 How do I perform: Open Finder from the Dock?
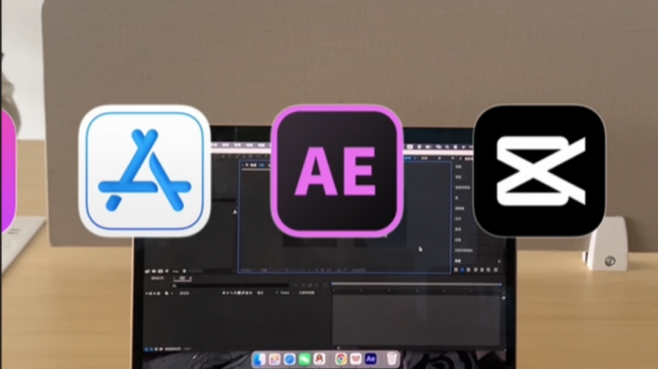coord(260,359)
